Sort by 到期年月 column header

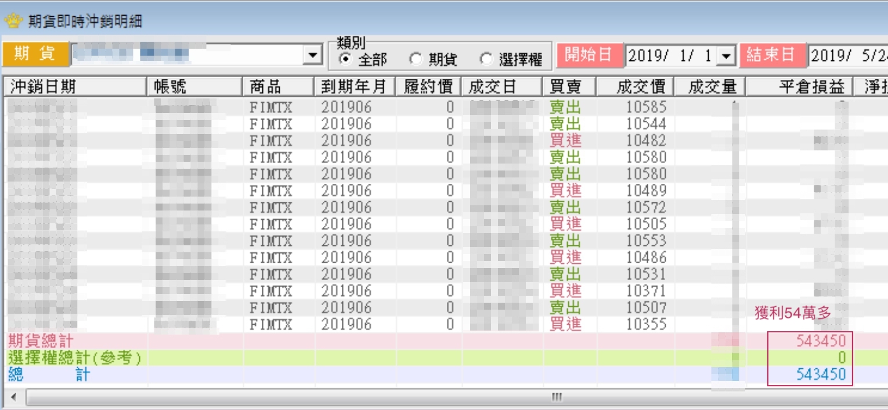coord(354,87)
